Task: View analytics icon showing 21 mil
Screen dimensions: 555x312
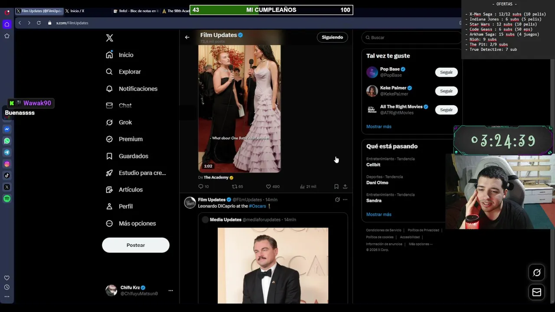Action: tap(302, 187)
